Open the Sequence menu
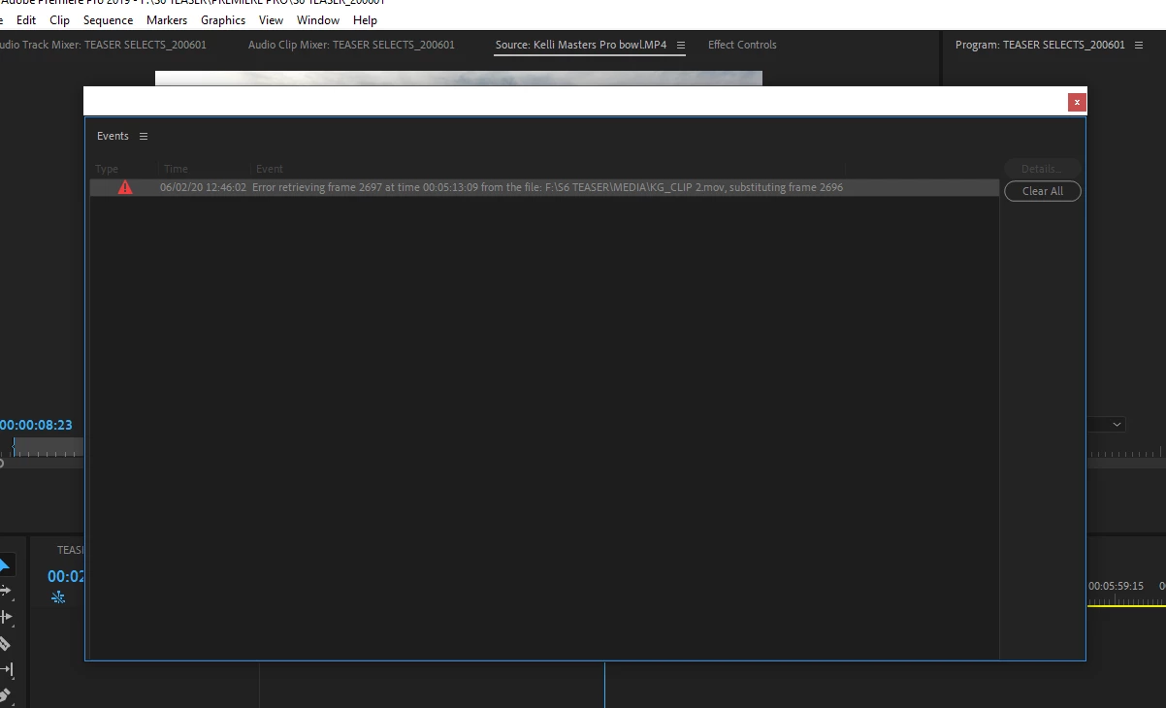 (108, 19)
